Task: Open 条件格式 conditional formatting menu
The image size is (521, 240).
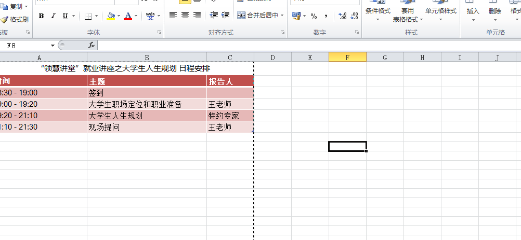Action: click(x=378, y=11)
